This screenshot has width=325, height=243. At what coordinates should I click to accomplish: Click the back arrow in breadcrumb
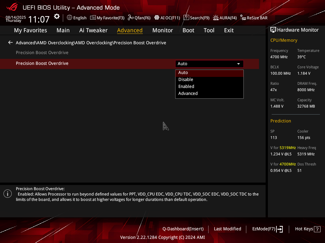point(10,43)
